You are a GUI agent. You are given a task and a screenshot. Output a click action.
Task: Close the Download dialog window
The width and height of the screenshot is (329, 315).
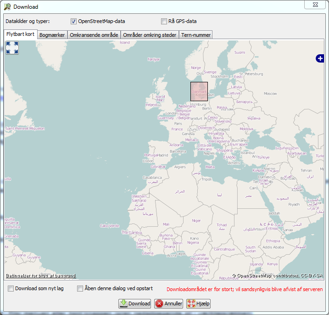316,5
